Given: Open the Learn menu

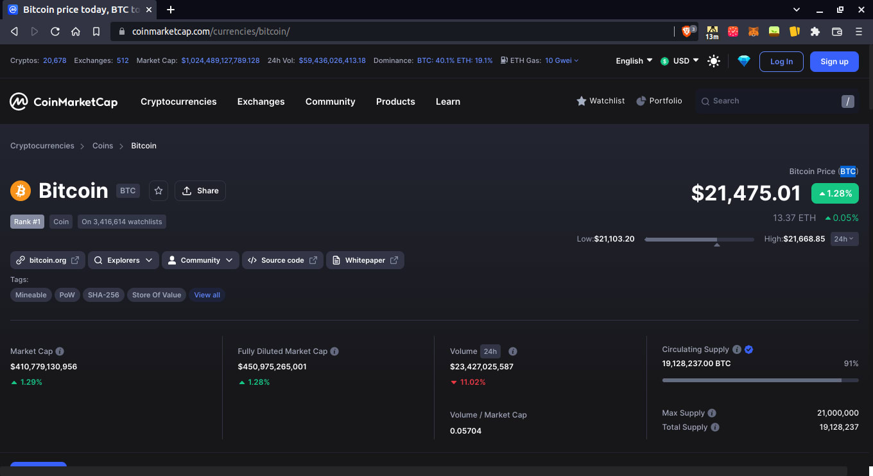Looking at the screenshot, I should click(x=448, y=101).
